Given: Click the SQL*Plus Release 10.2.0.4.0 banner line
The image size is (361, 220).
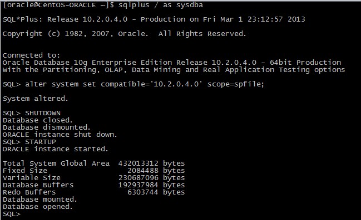Looking at the screenshot, I should (x=154, y=19).
